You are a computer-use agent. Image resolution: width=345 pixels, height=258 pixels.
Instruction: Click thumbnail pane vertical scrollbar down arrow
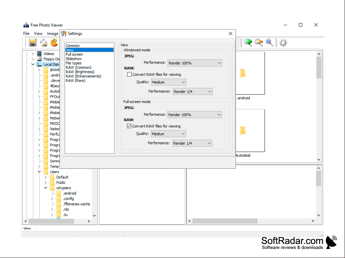pos(319,160)
